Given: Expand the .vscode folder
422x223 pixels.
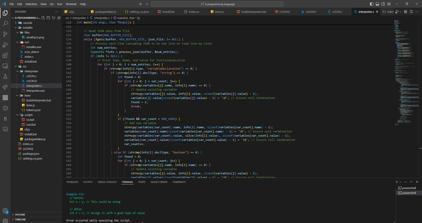Looking at the screenshot, I should pos(37,23).
